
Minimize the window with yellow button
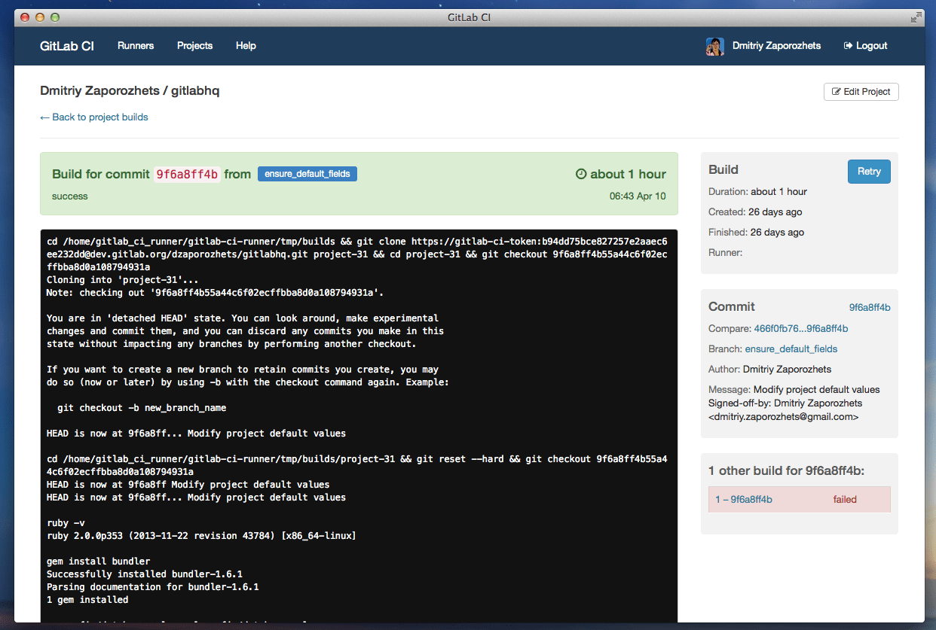[39, 17]
